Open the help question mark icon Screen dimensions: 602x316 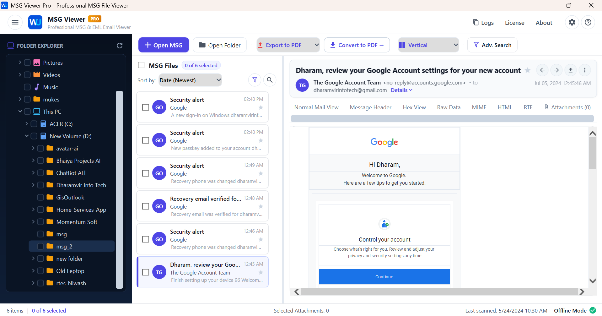[x=588, y=22]
